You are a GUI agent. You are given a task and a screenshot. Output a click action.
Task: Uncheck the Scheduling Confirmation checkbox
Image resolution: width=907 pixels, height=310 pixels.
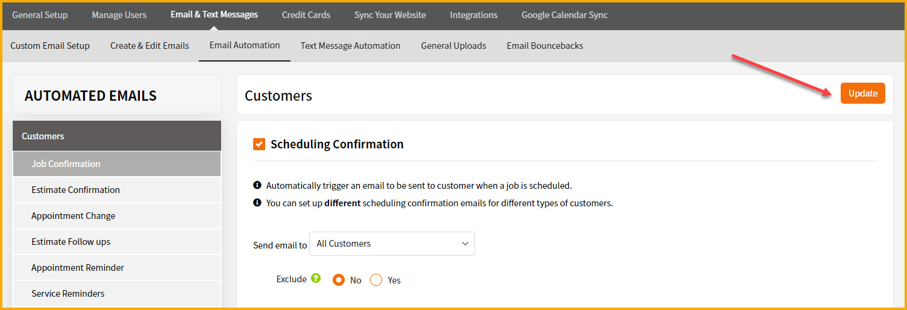click(x=259, y=144)
